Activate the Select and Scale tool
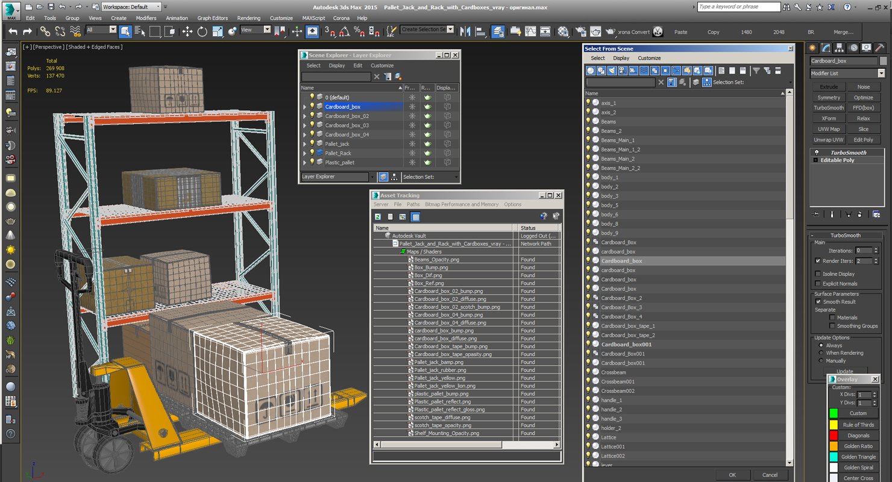The height and width of the screenshot is (482, 892). click(x=218, y=31)
